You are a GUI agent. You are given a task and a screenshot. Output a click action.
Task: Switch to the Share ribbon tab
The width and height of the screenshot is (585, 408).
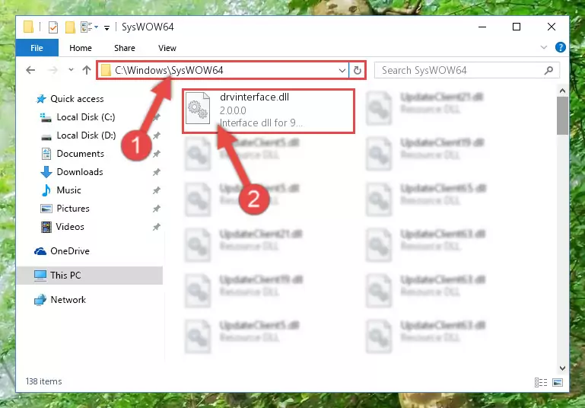124,48
